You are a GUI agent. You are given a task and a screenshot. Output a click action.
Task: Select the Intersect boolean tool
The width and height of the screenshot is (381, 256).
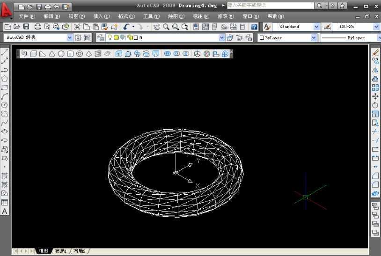click(x=186, y=54)
